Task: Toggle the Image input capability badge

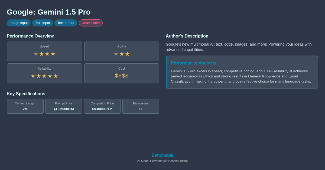Action: click(18, 23)
